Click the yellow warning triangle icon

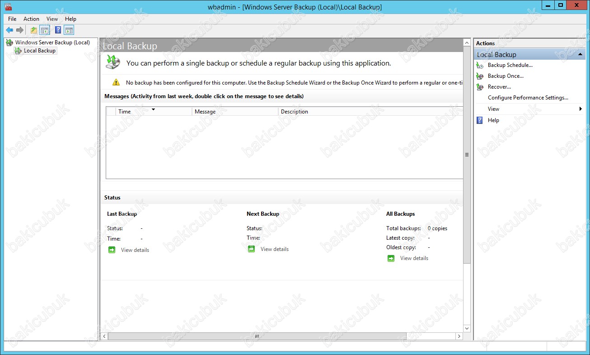[116, 82]
